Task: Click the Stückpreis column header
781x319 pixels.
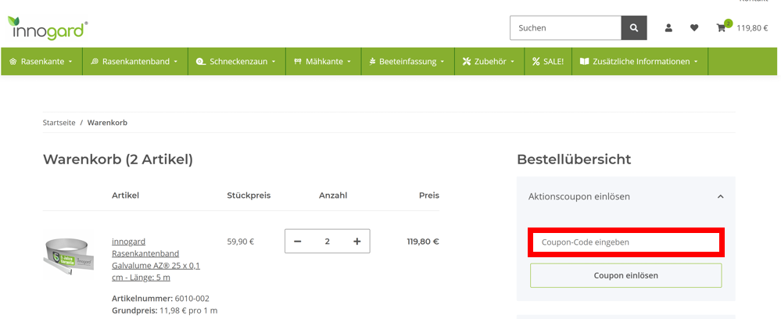Action: (249, 195)
